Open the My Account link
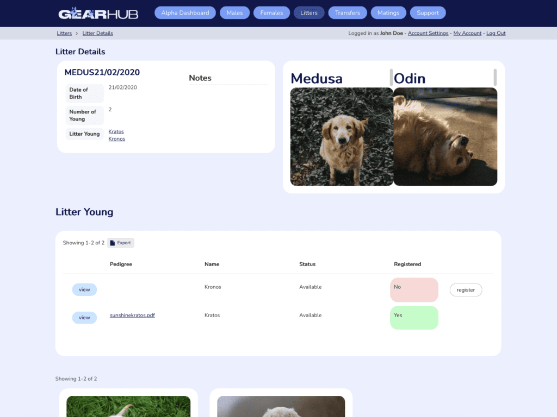Viewport: 557px width, 417px height. click(467, 33)
